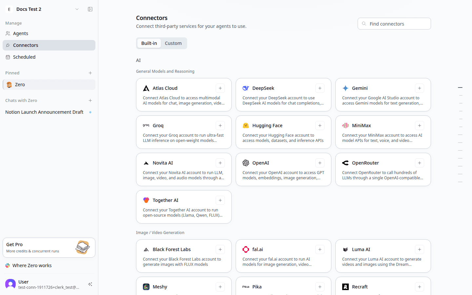The image size is (472, 295).
Task: Focus the Find connectors search field
Action: [394, 24]
